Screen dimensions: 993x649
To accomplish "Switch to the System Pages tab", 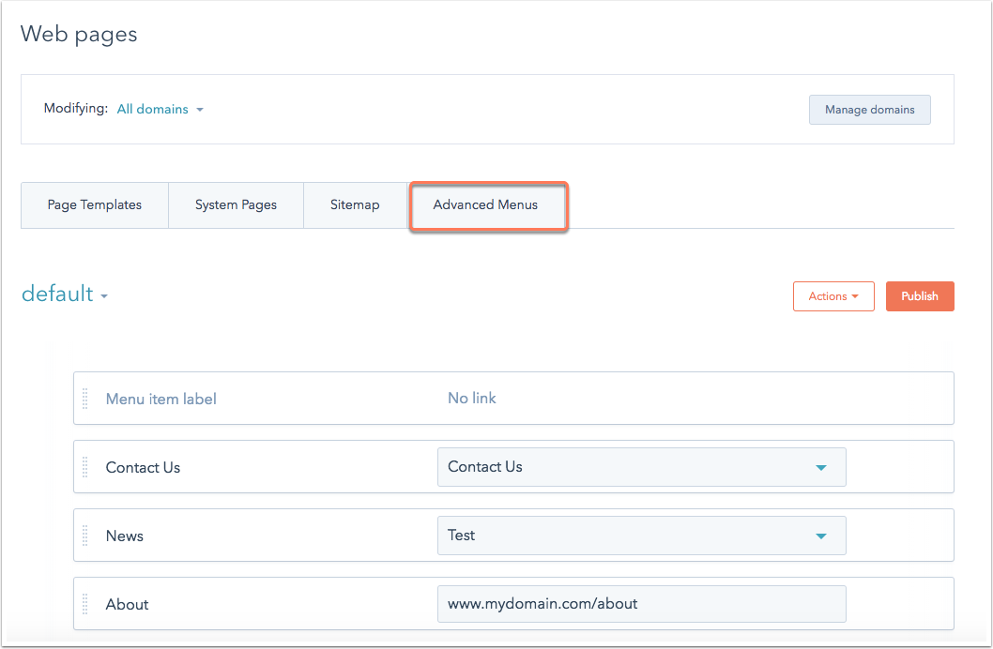I will coord(236,205).
